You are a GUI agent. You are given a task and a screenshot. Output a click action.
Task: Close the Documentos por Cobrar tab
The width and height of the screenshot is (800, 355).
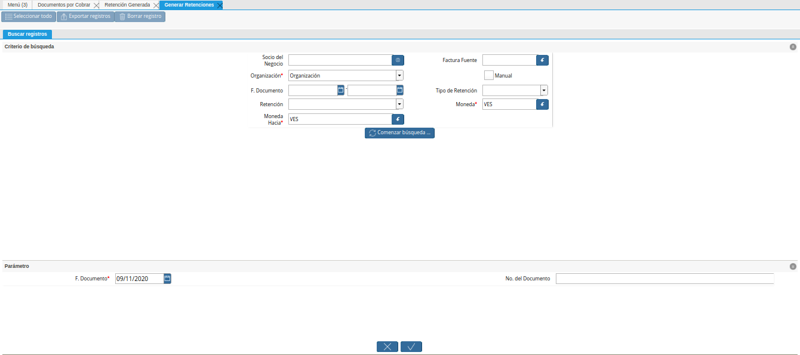96,5
